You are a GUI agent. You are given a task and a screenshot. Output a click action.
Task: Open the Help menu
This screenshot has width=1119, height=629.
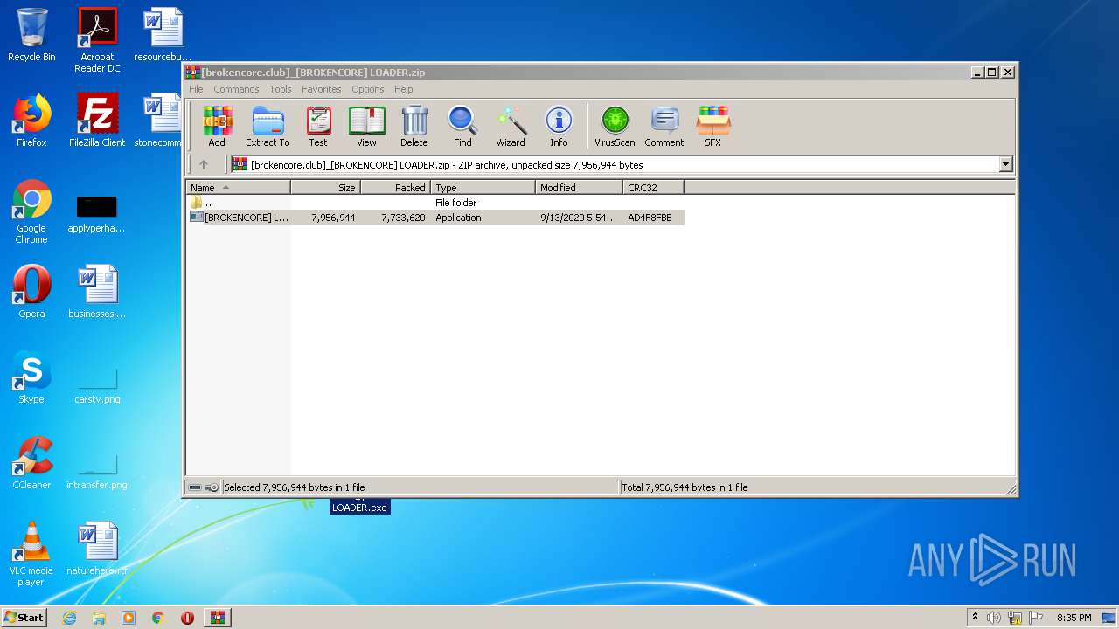pyautogui.click(x=403, y=89)
